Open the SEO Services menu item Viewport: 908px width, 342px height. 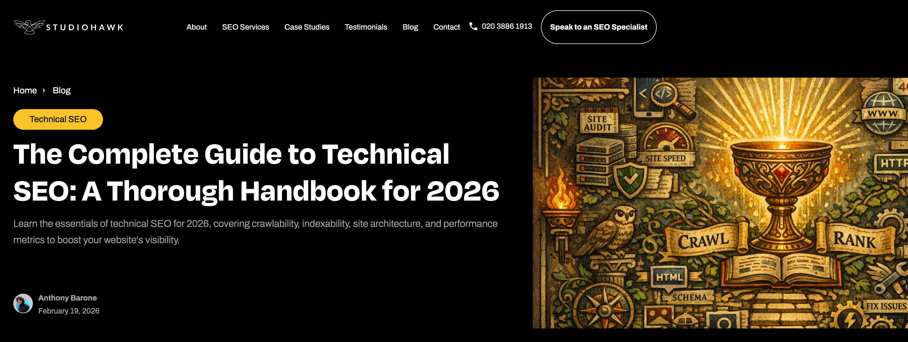(x=245, y=27)
